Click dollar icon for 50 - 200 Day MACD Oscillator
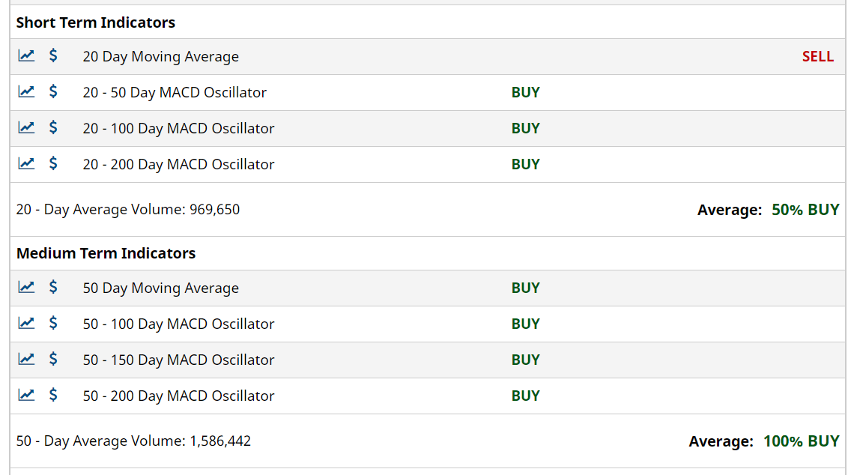This screenshot has height=475, width=854. [x=53, y=395]
